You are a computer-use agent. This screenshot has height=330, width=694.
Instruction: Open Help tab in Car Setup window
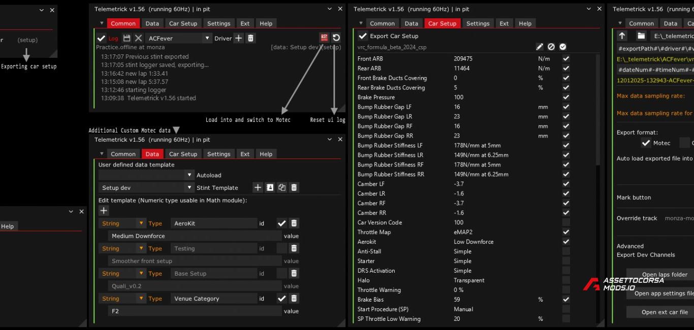click(525, 23)
